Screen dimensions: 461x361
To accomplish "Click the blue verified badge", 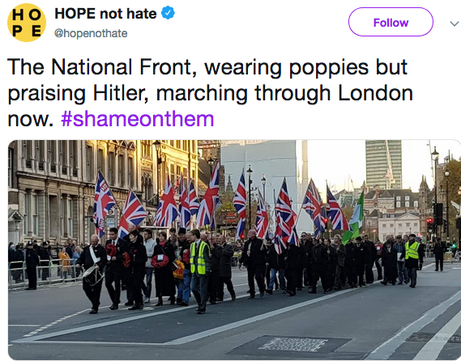I will pyautogui.click(x=169, y=13).
